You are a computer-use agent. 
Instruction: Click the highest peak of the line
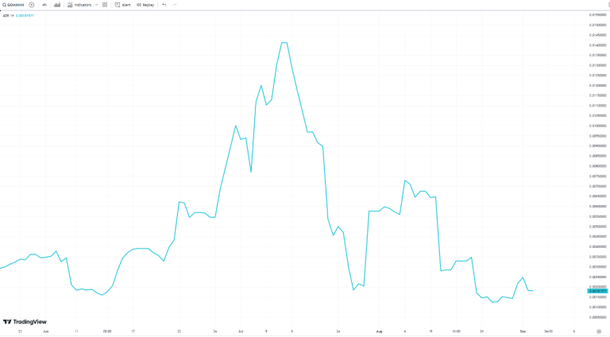tap(284, 42)
